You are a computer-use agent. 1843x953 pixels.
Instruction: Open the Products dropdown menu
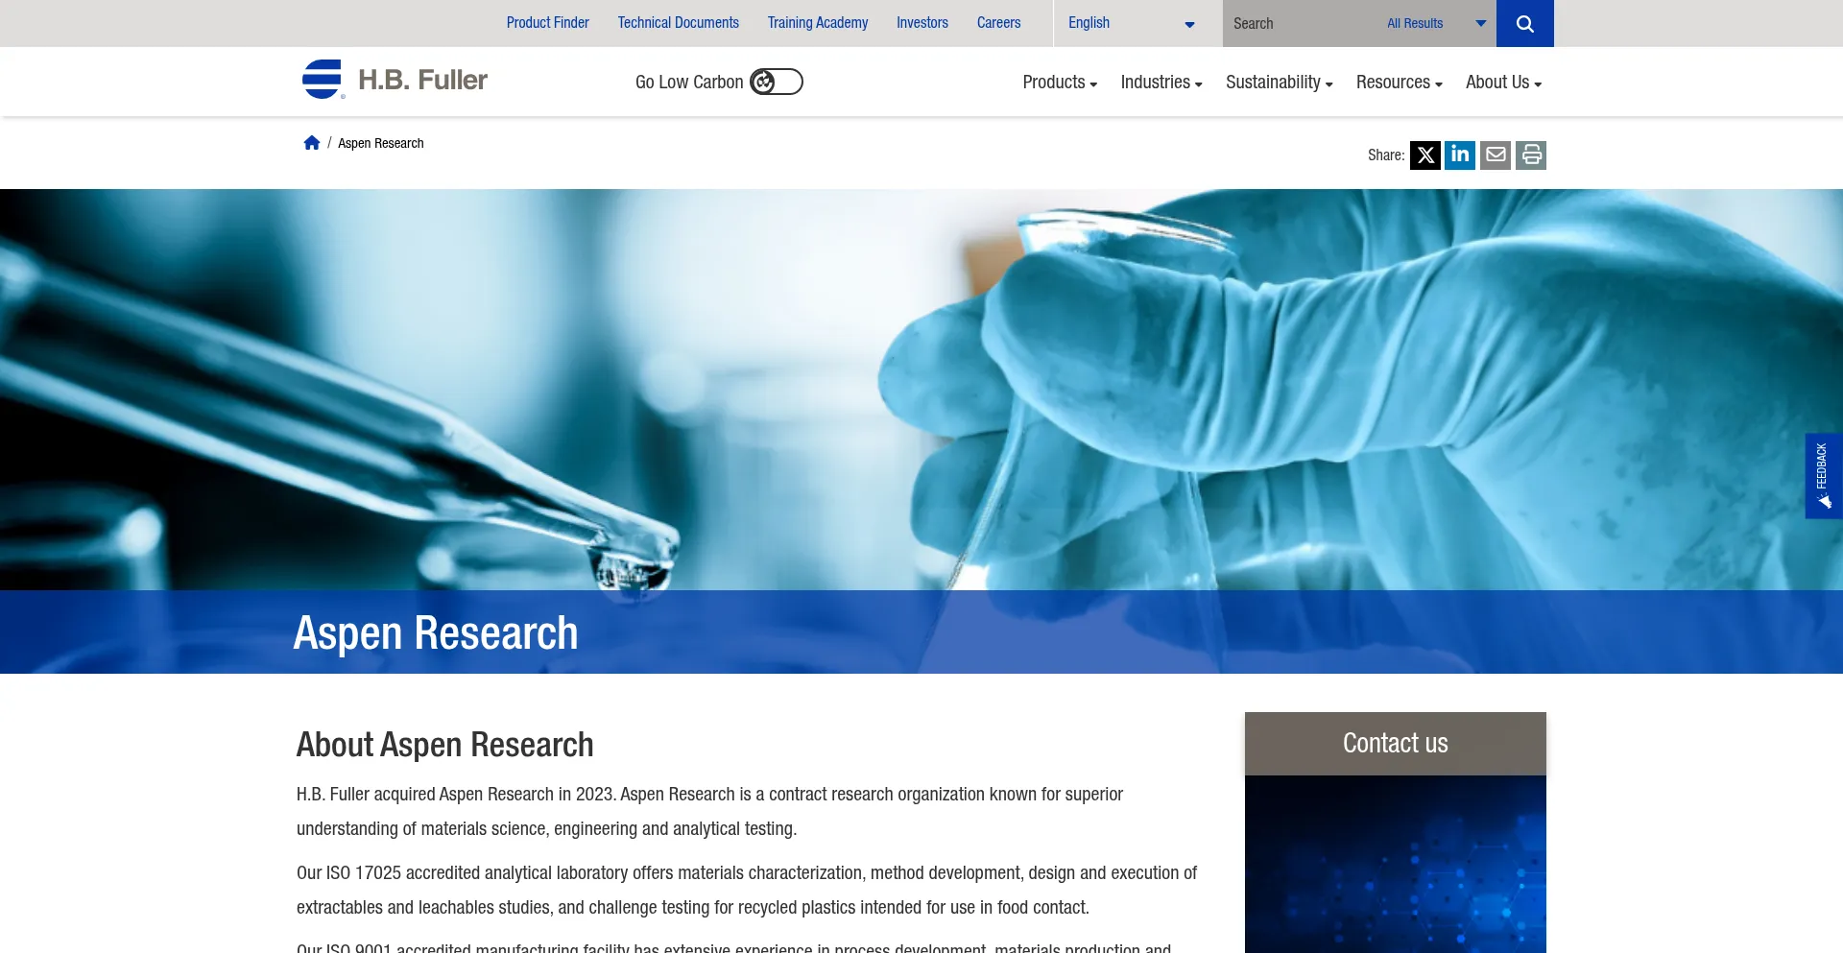[1059, 82]
